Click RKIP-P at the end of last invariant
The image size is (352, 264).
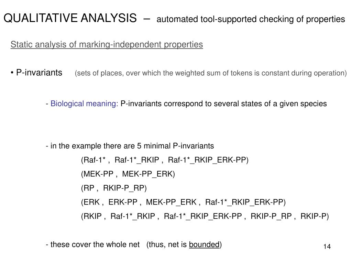313,216
